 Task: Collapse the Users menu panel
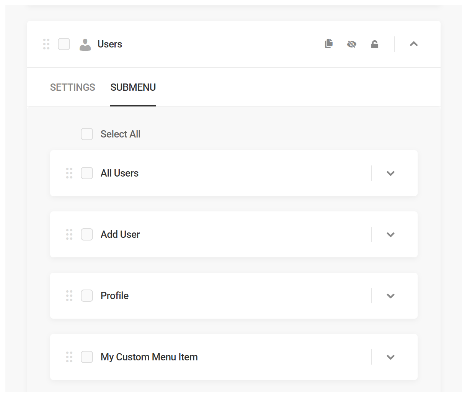413,44
